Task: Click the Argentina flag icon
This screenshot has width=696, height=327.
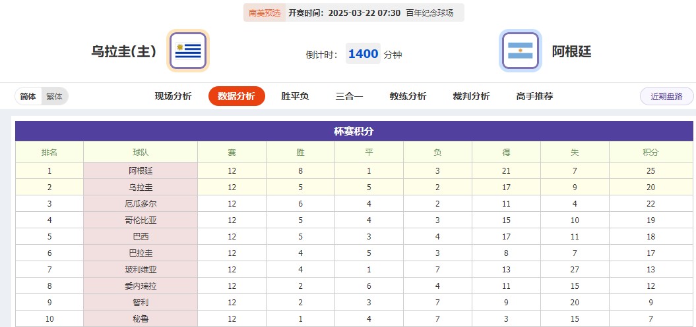Action: (x=521, y=51)
